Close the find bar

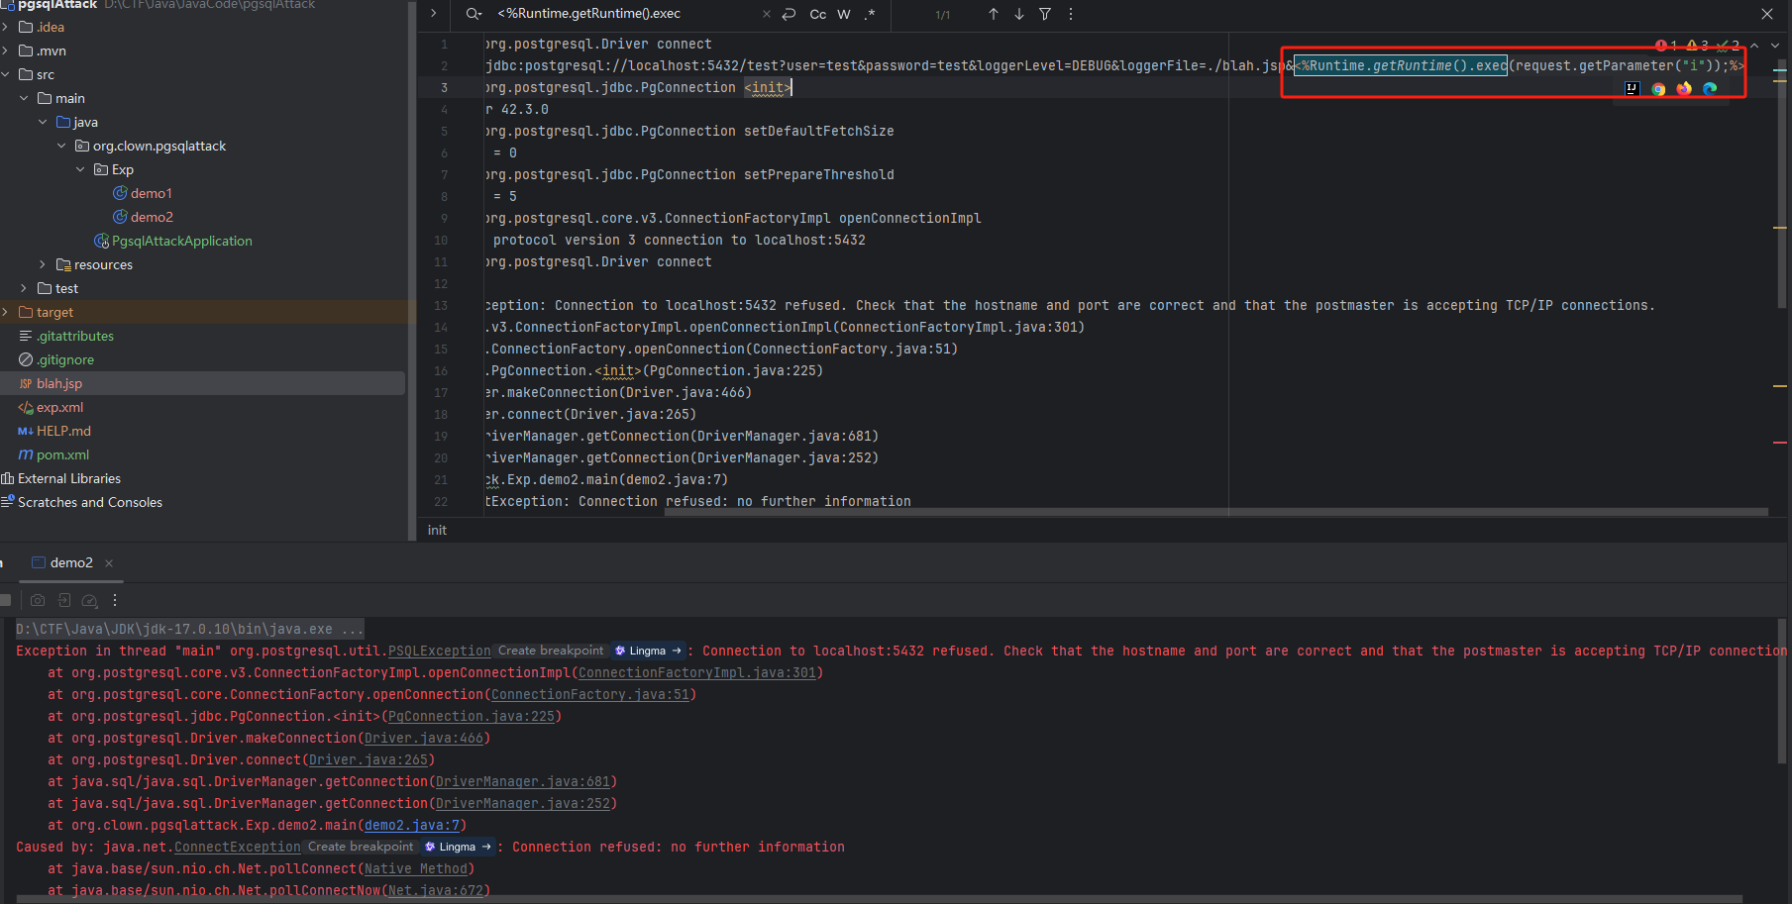1767,14
